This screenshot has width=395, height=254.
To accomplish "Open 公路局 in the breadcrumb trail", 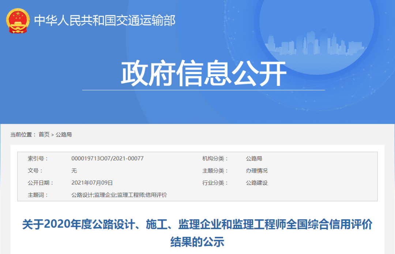I will point(64,134).
